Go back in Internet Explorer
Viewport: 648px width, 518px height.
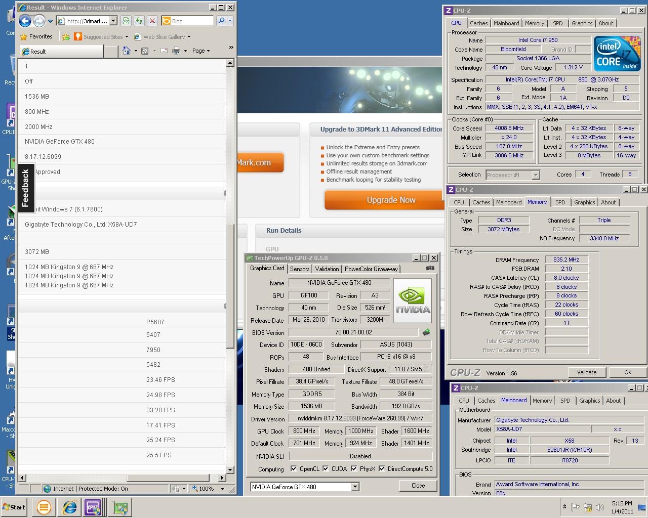click(25, 21)
